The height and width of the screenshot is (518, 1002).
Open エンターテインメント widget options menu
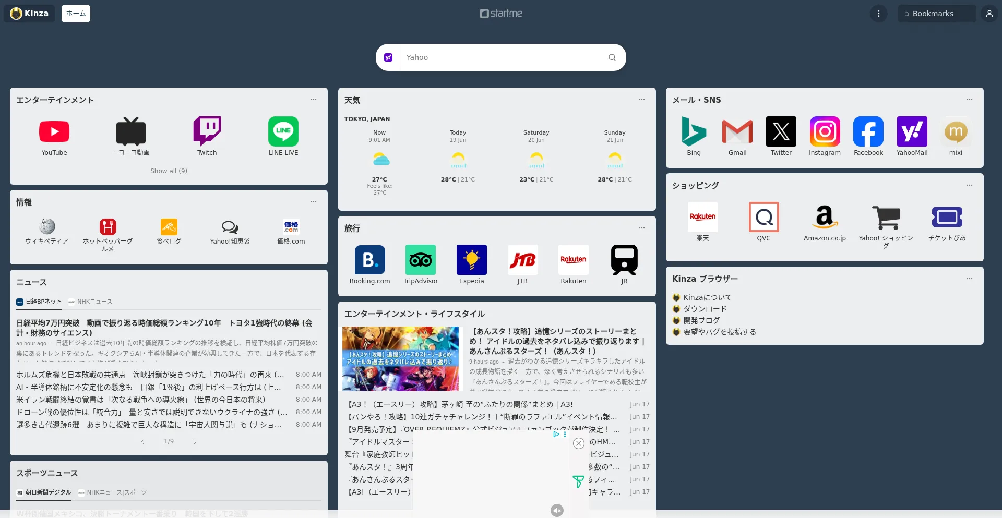click(314, 100)
